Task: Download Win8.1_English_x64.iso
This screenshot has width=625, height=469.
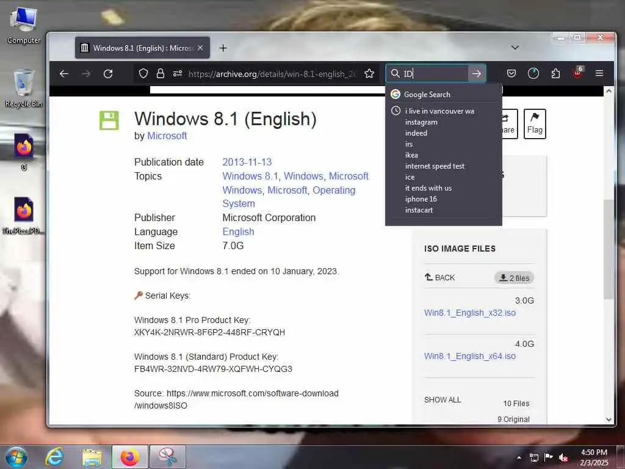Action: [470, 356]
